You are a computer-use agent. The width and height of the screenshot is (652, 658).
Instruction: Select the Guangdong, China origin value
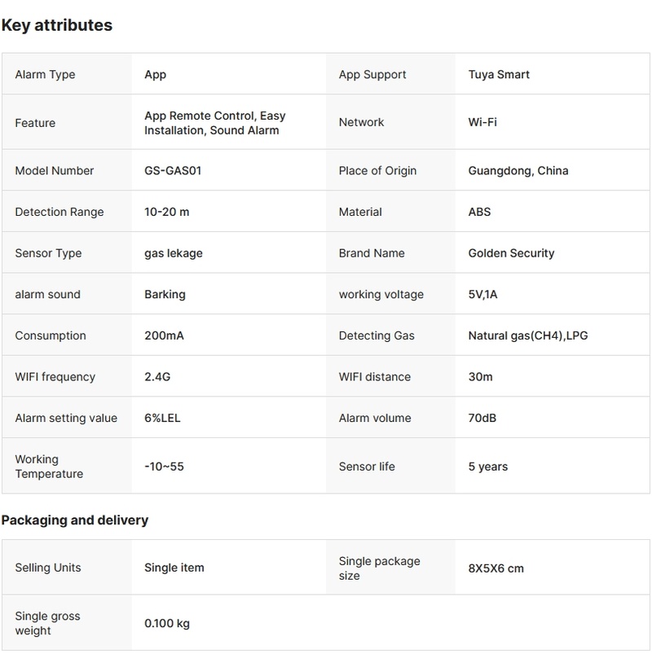coord(518,170)
